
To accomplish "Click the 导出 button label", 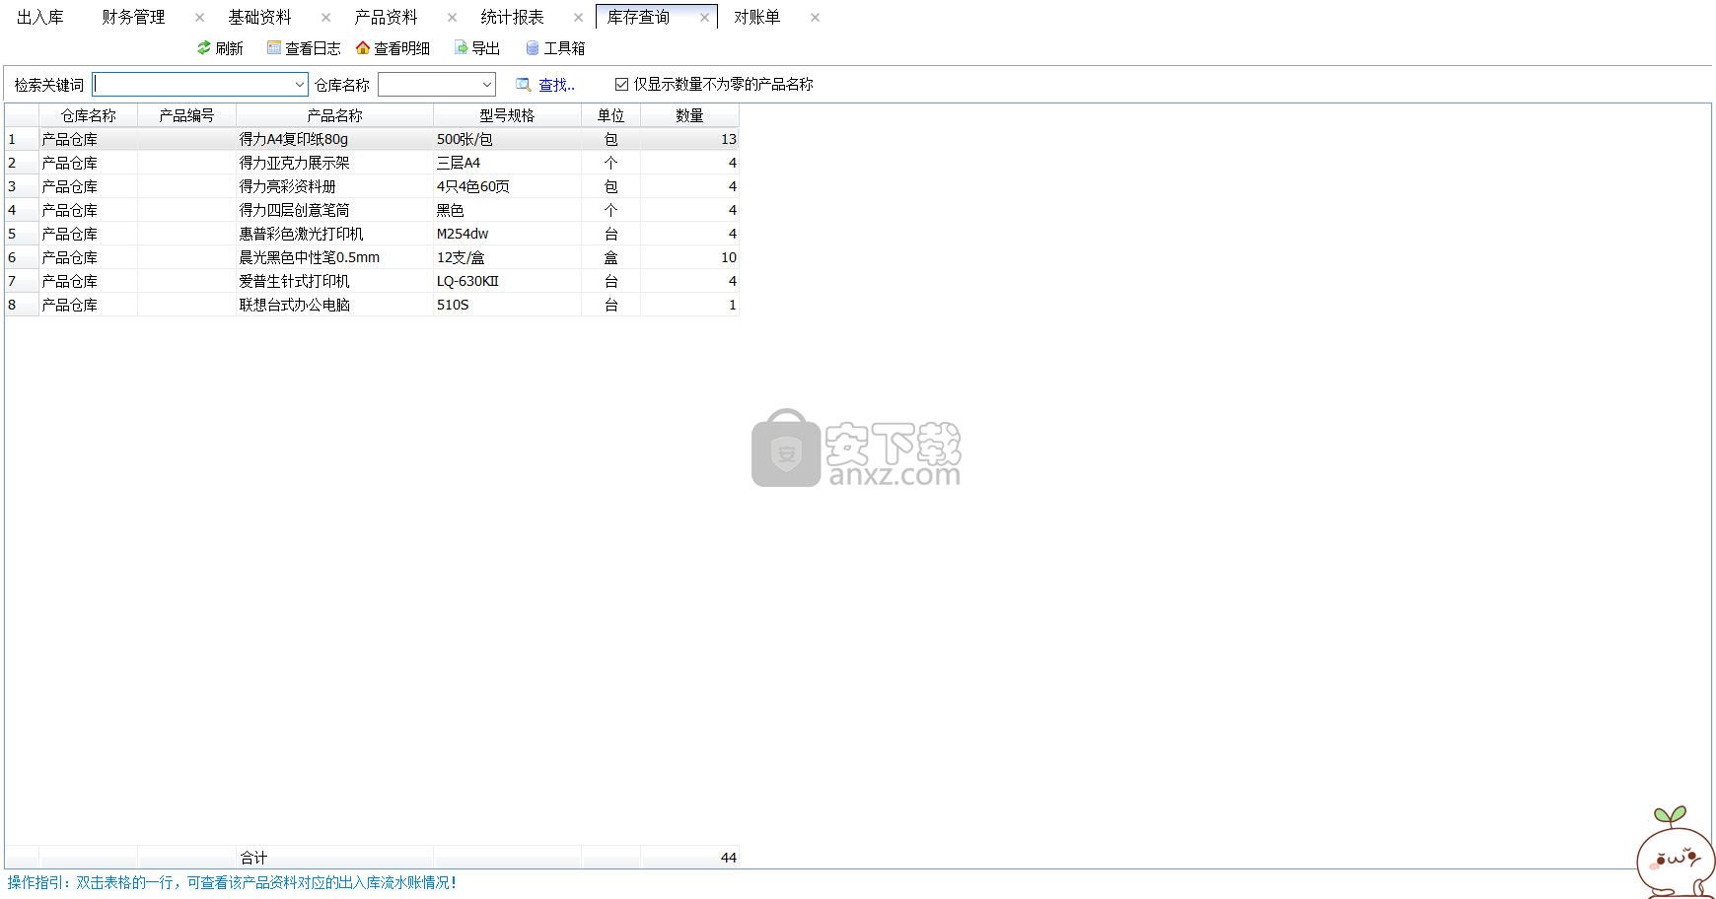I will coord(485,48).
